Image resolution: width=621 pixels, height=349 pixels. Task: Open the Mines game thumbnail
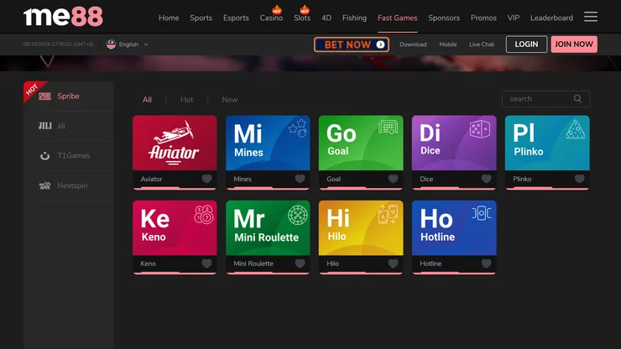[268, 143]
